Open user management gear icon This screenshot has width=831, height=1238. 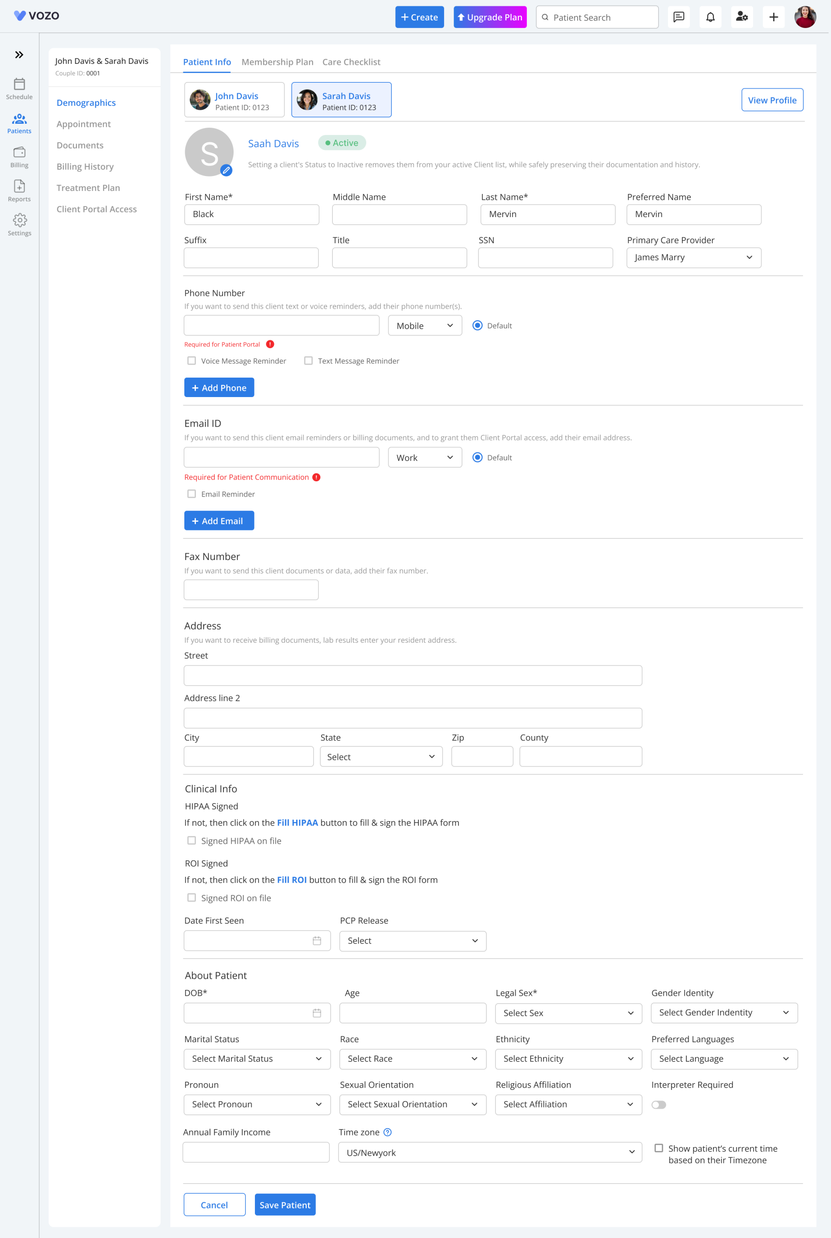(742, 17)
